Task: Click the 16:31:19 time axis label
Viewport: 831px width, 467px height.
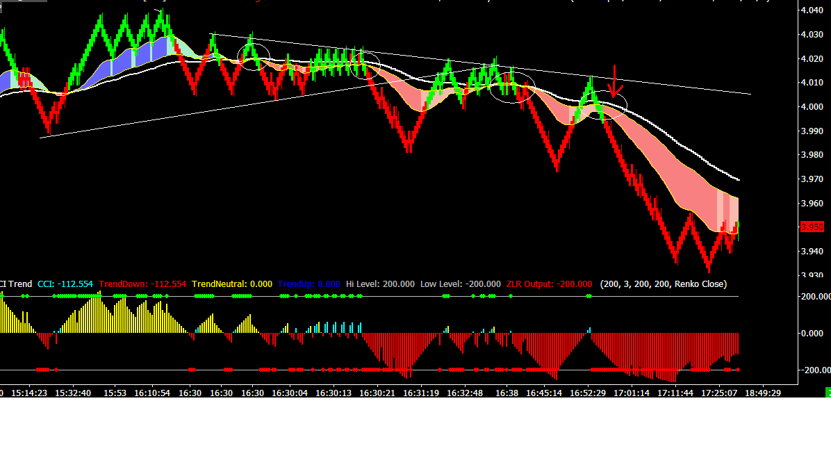Action: (421, 393)
